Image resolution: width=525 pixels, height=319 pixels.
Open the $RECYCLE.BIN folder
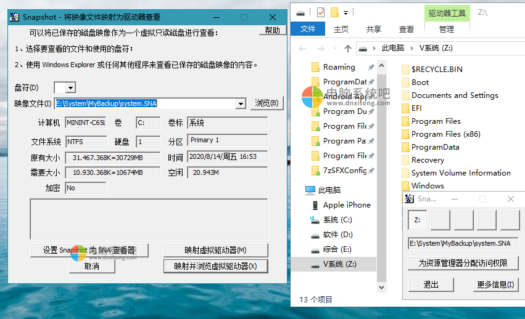(432, 69)
